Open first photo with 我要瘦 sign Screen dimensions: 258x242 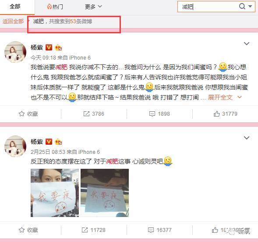[55, 193]
